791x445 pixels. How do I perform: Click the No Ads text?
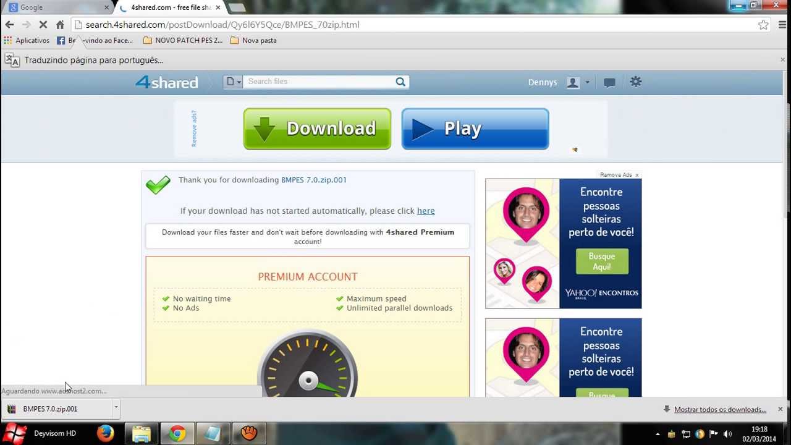(x=186, y=308)
